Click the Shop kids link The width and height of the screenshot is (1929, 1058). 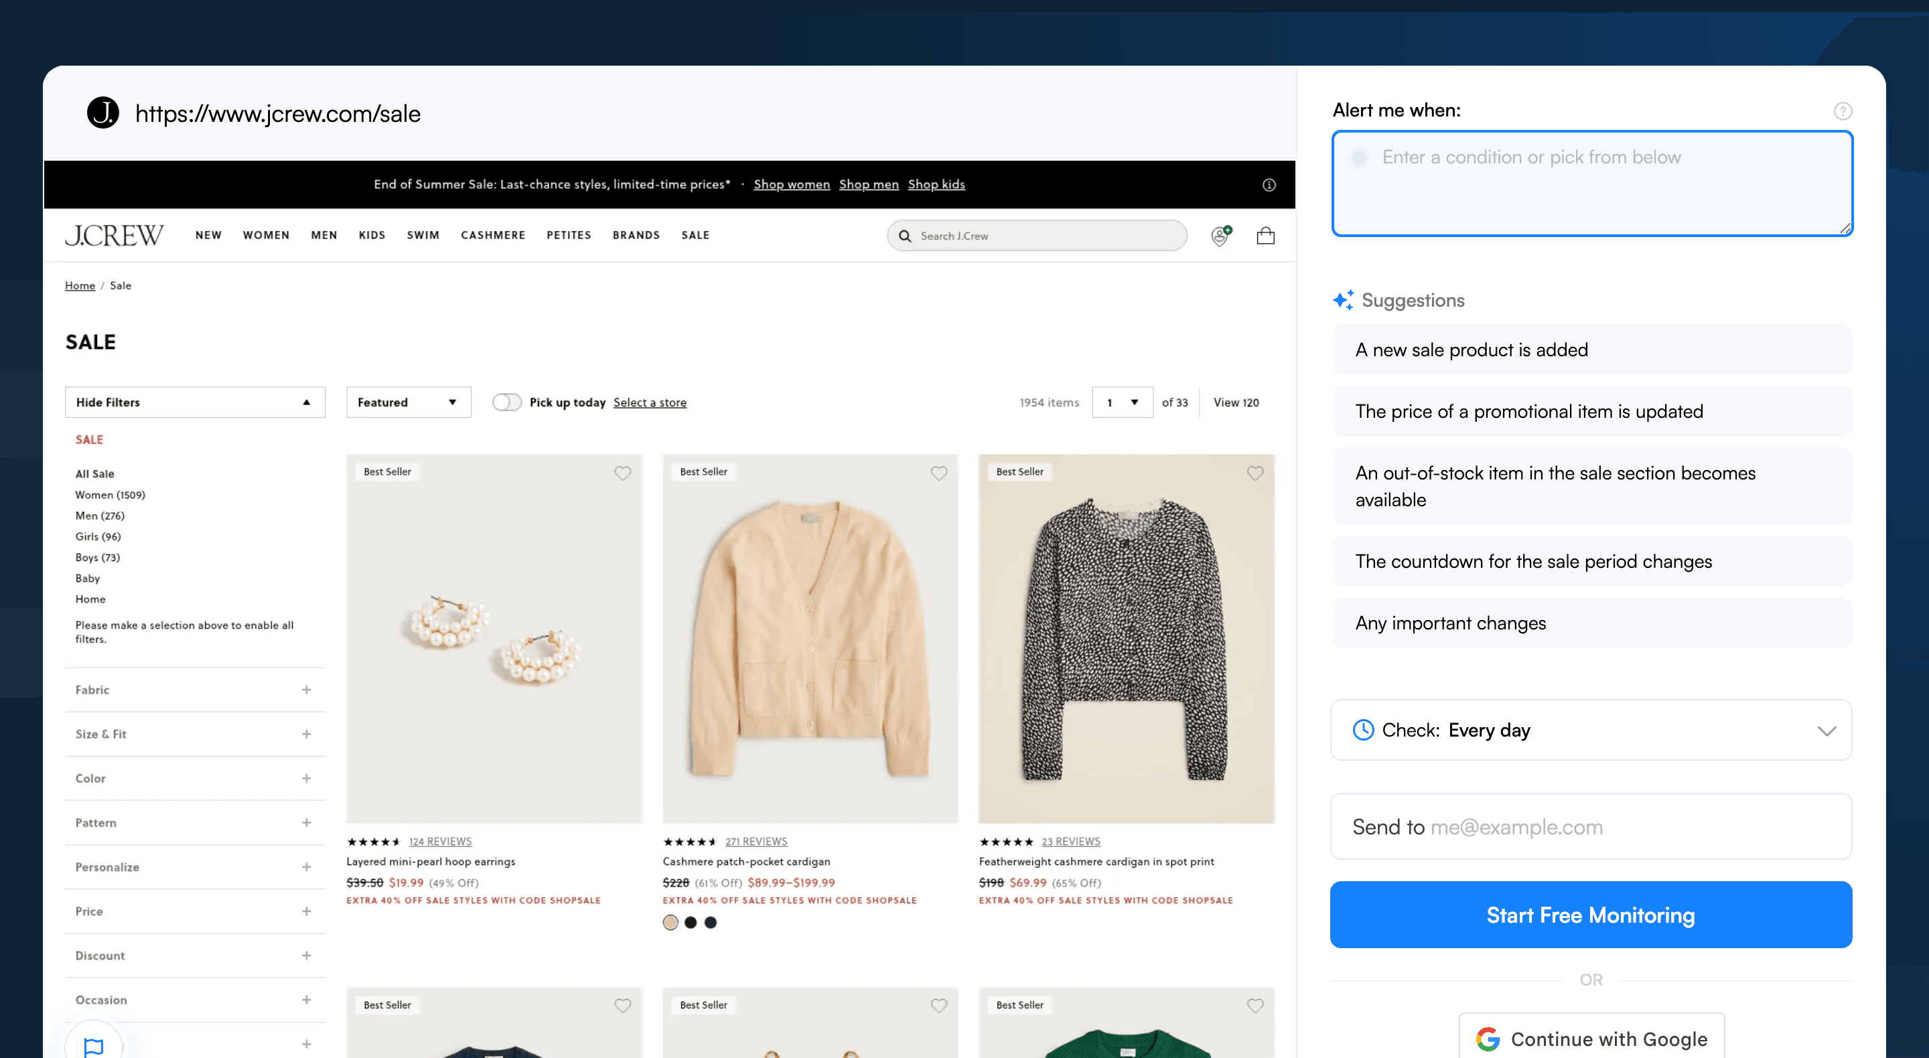pos(936,184)
